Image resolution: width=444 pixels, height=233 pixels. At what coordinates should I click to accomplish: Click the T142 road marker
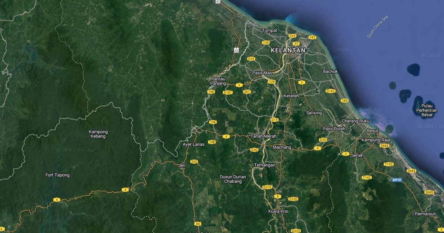(367, 178)
